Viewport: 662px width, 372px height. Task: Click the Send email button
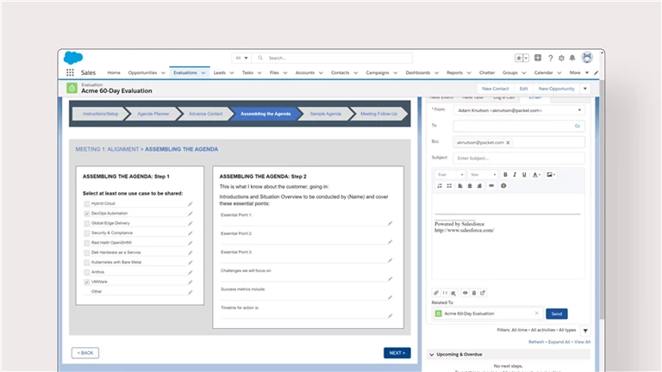click(x=557, y=313)
